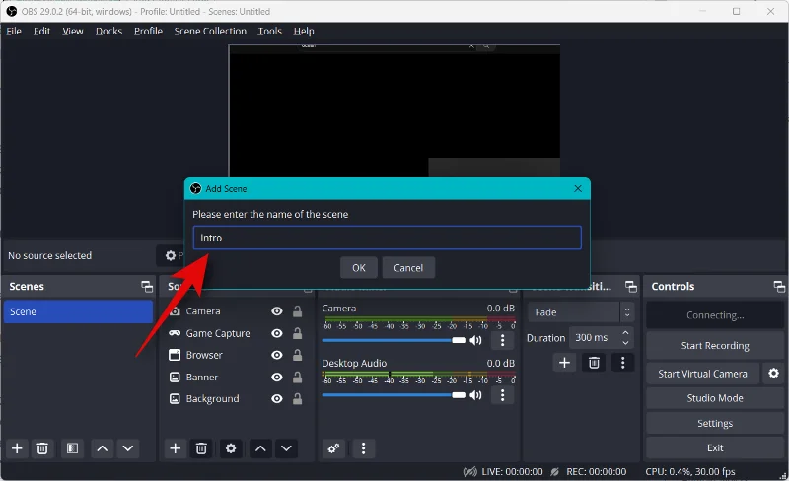The image size is (789, 481).
Task: Open the View menu
Action: click(x=73, y=32)
